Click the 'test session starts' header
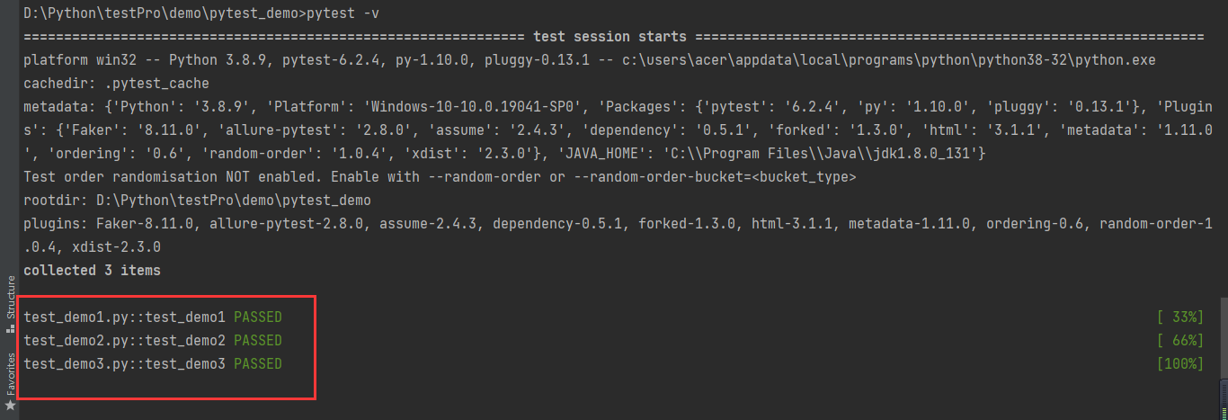 point(610,37)
